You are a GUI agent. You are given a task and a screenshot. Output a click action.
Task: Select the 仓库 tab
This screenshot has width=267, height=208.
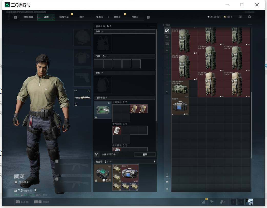46,17
